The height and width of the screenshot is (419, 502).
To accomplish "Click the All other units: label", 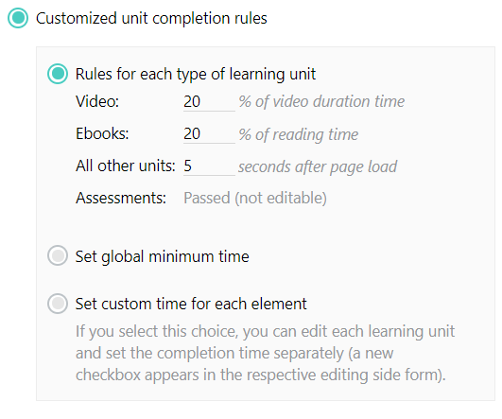I will pos(126,166).
